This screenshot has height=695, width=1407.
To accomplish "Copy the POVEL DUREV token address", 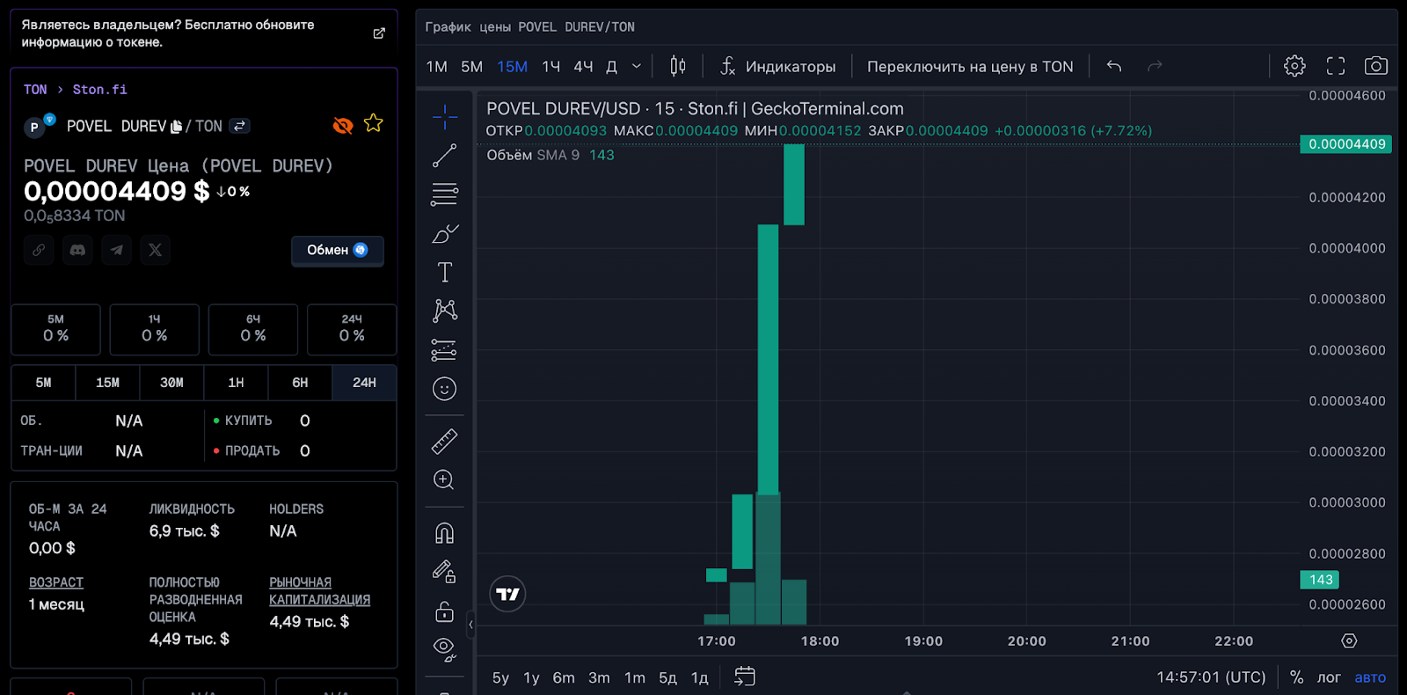I will coord(176,127).
